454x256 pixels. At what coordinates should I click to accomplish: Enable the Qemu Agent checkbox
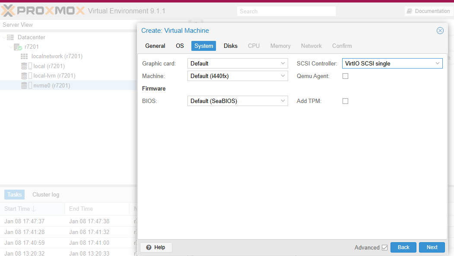[345, 76]
